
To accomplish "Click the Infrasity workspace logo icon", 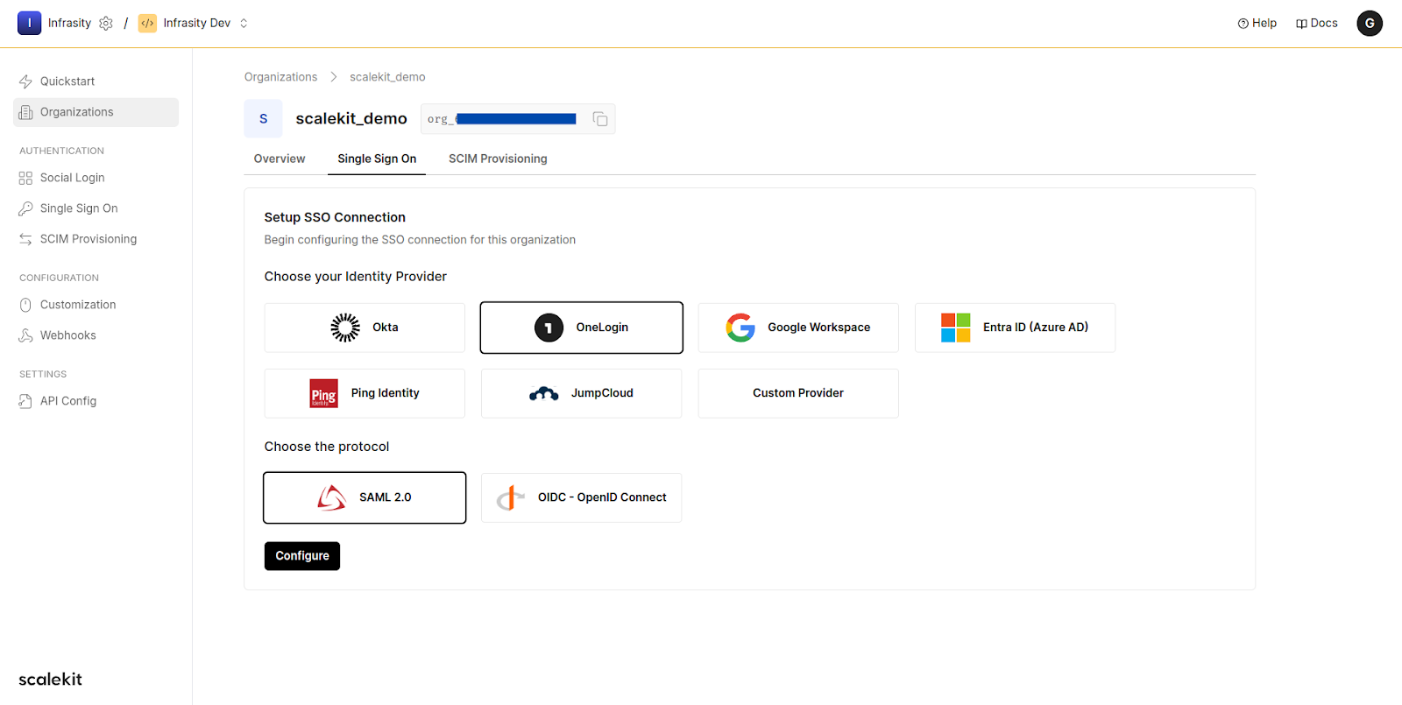I will [x=29, y=23].
